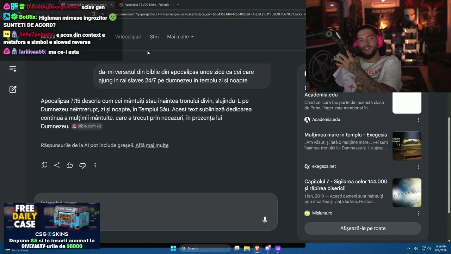This screenshot has width=451, height=254.
Task: Start a new chat with the pencil icon
Action: [13, 89]
